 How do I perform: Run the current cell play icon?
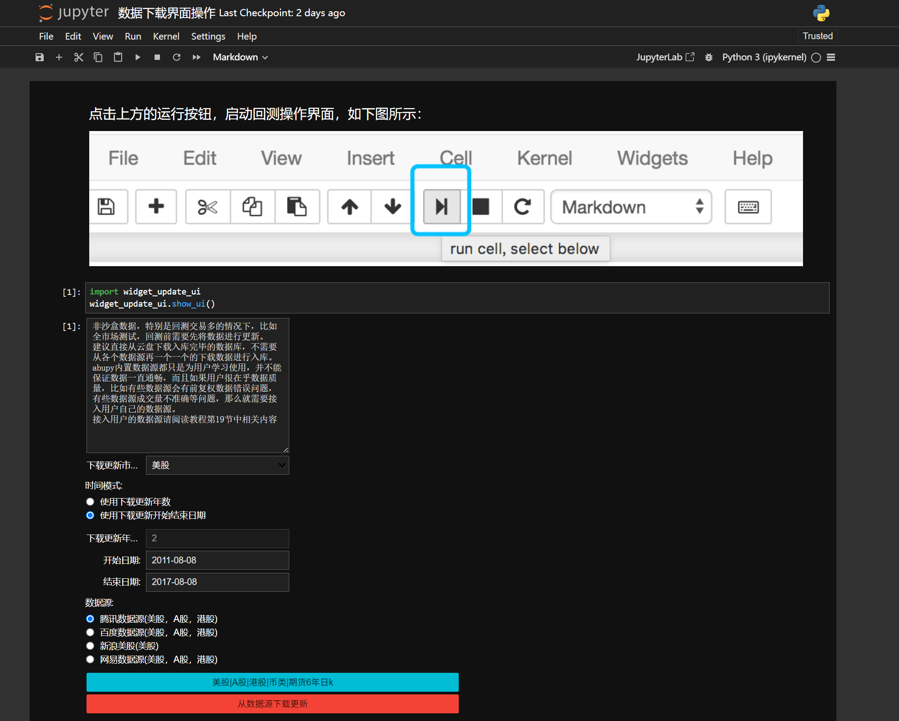click(x=137, y=57)
